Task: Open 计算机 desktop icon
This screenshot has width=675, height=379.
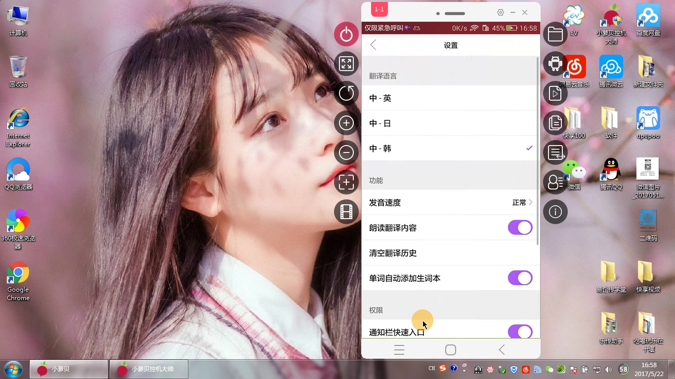Action: [x=18, y=21]
